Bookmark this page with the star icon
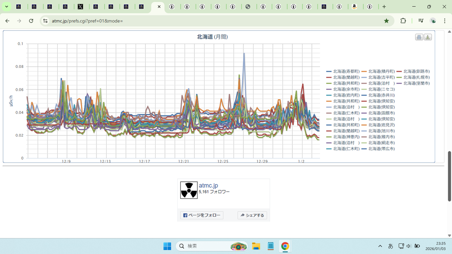This screenshot has width=452, height=254. point(386,21)
